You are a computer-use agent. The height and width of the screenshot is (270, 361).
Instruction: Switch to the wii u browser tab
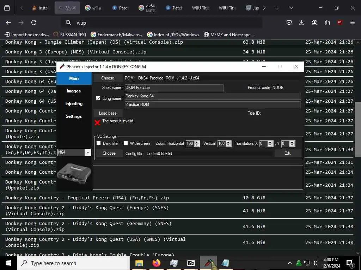[x=93, y=8]
